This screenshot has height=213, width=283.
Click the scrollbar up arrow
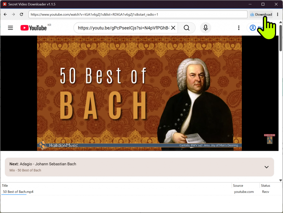point(281,22)
